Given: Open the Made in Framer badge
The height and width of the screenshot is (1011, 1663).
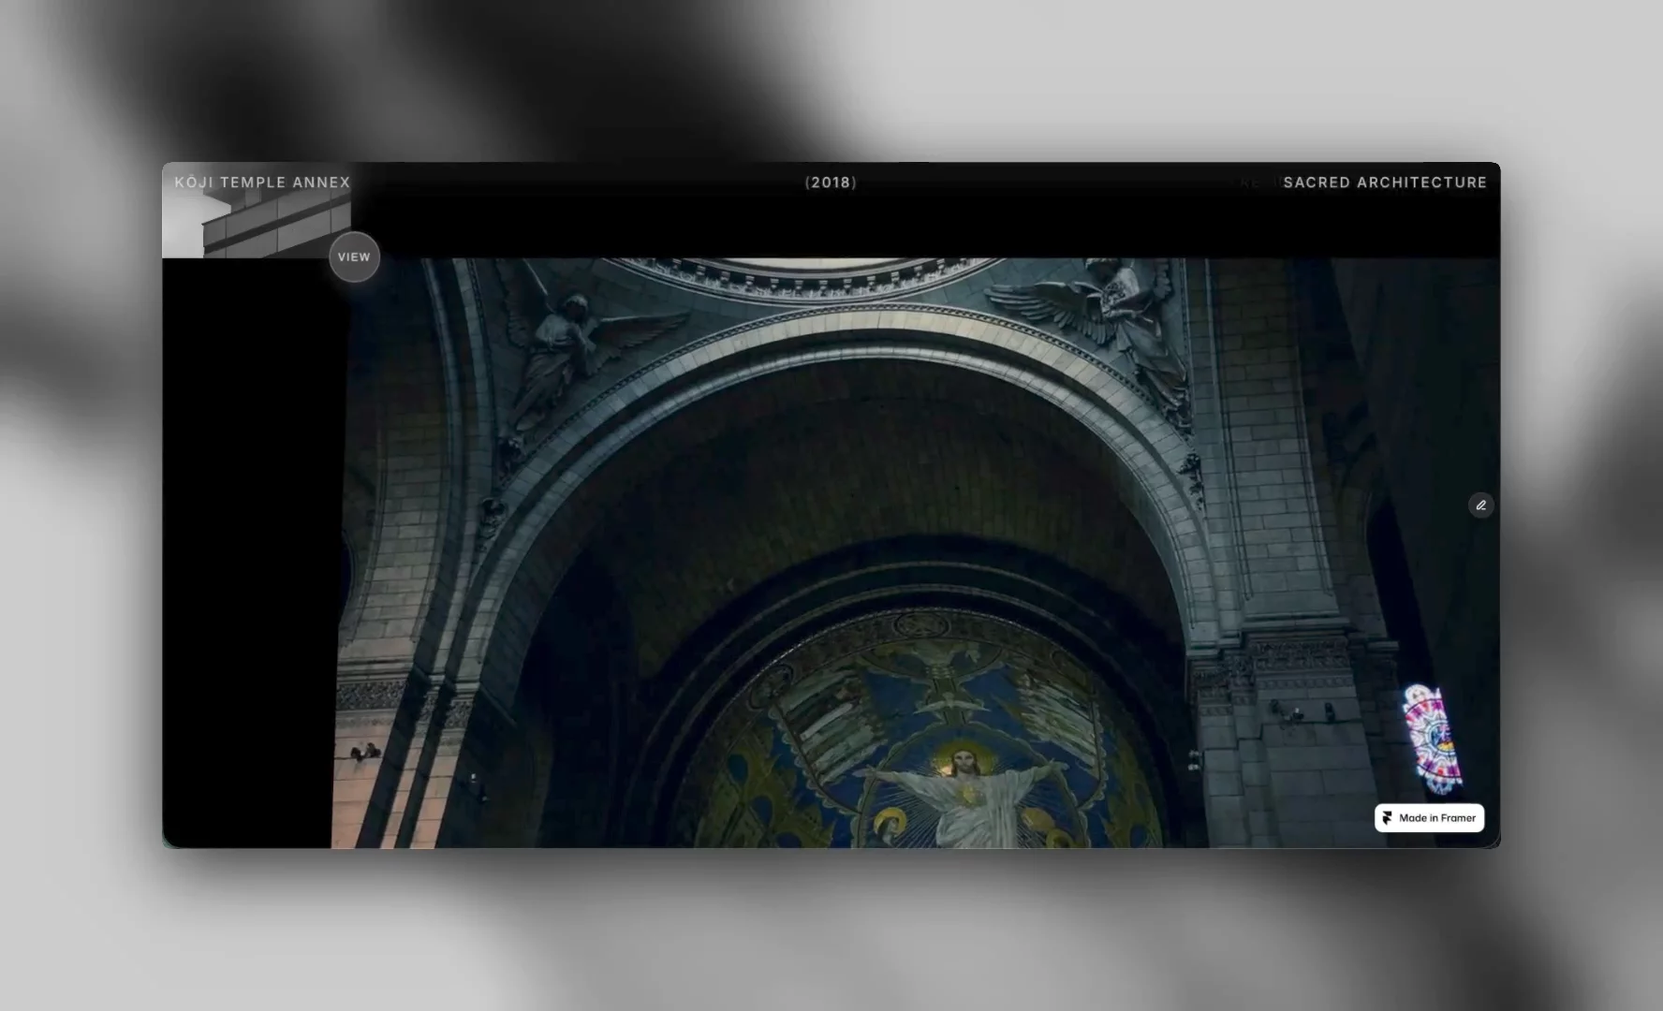Looking at the screenshot, I should click(x=1429, y=818).
